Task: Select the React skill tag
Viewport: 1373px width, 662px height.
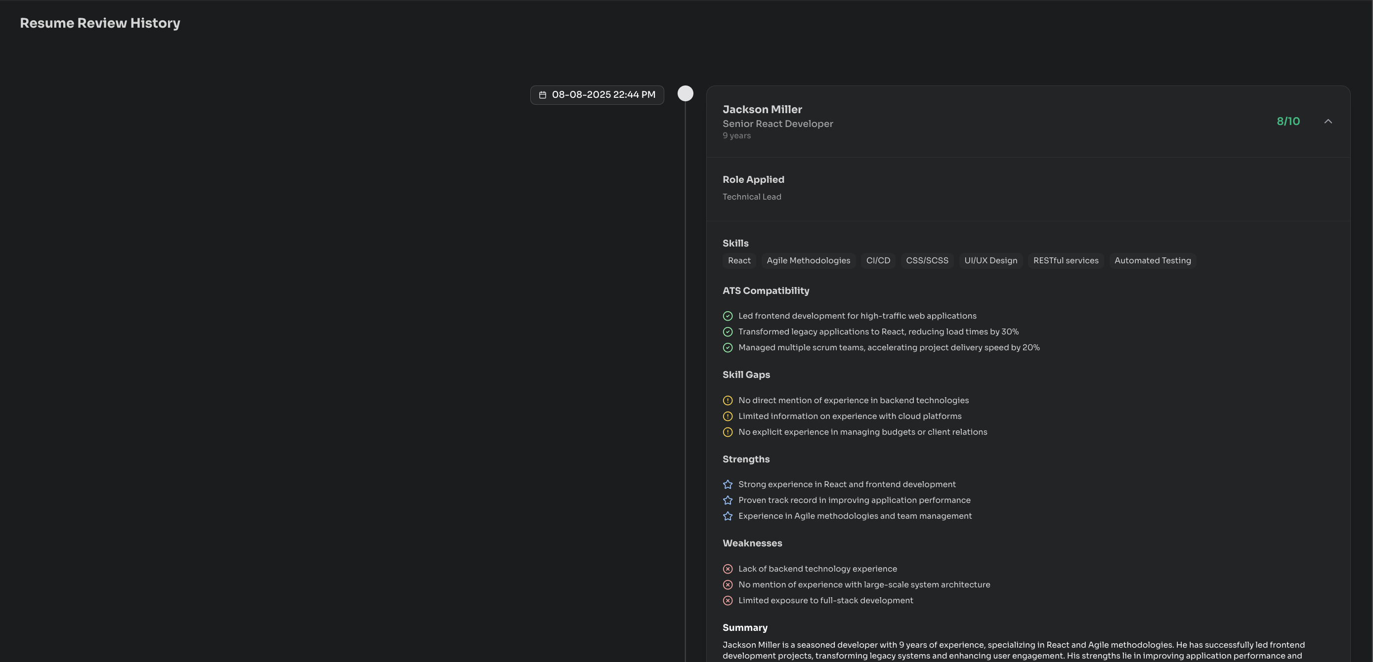Action: (x=739, y=261)
